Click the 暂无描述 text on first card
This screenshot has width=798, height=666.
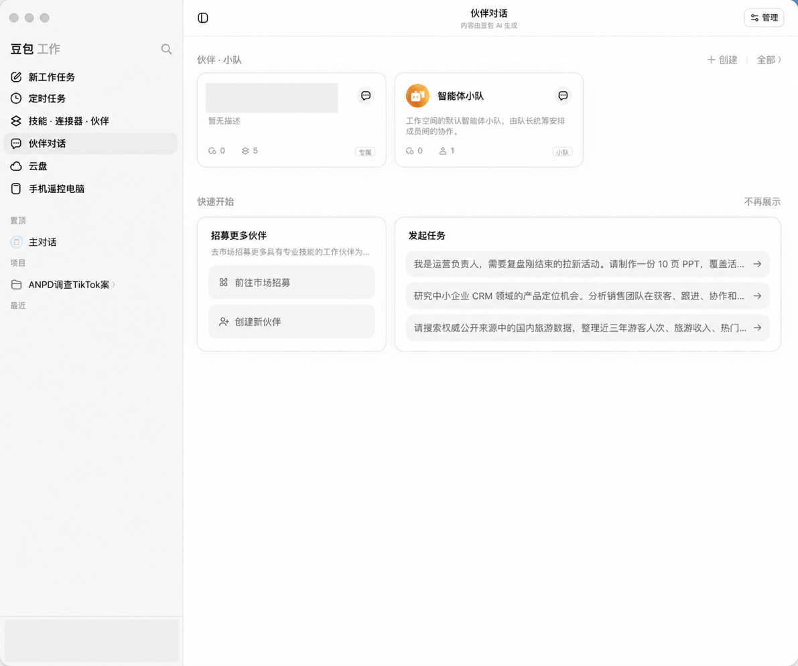pyautogui.click(x=224, y=121)
